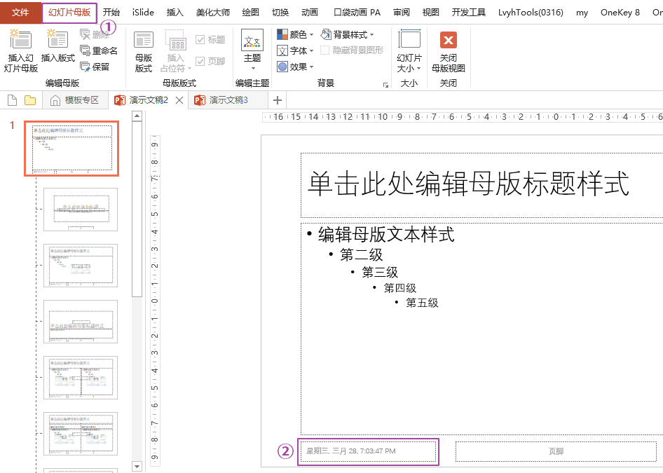Click Insert Slide Master icon
This screenshot has height=473, width=663.
click(20, 39)
